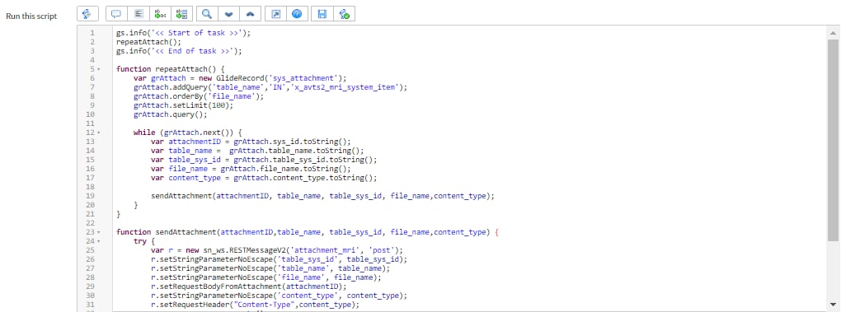841x312 pixels.
Task: Click the scrollbar up arrow
Action: (833, 32)
